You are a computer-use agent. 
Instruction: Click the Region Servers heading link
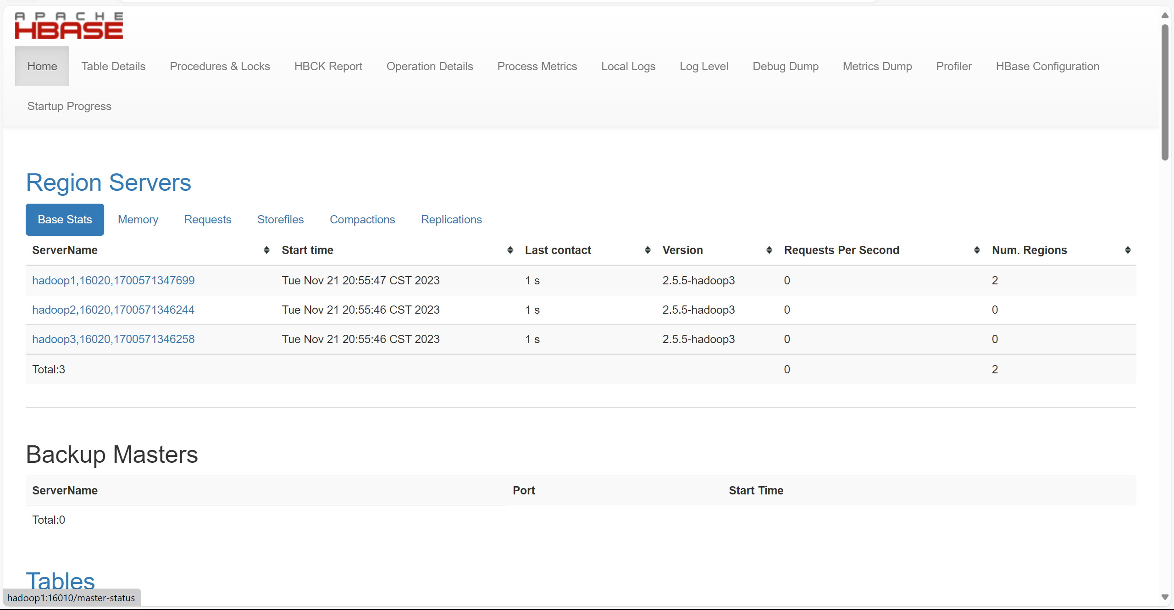coord(109,183)
